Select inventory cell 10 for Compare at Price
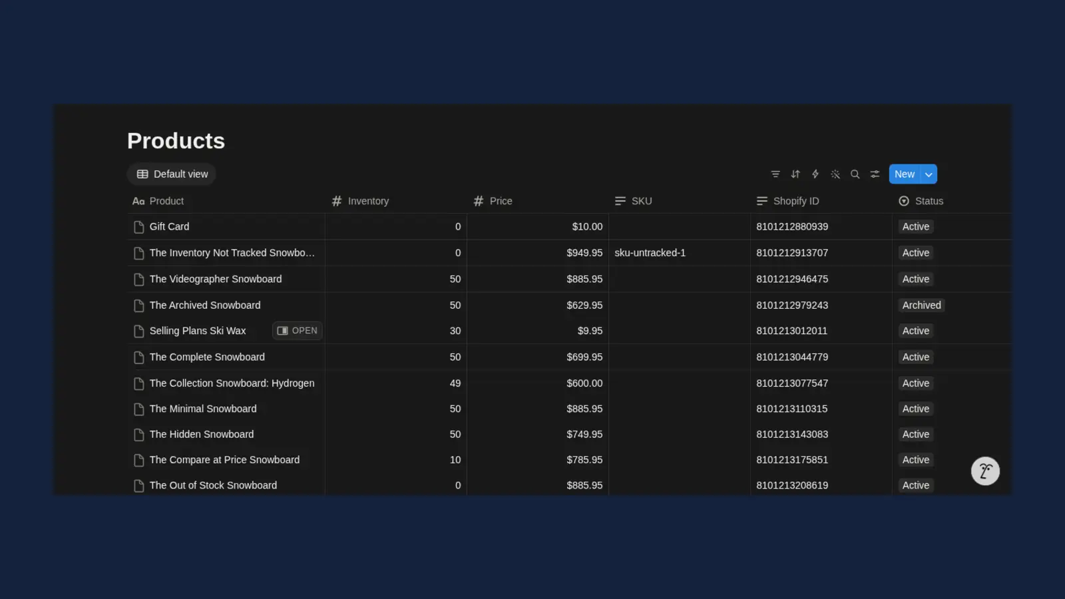1065x599 pixels. [x=396, y=460]
